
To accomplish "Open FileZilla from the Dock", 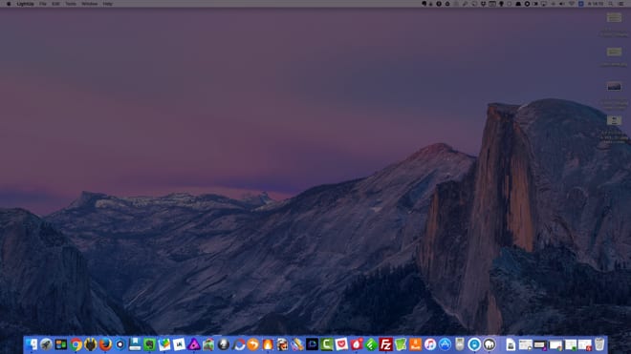I will [386, 344].
